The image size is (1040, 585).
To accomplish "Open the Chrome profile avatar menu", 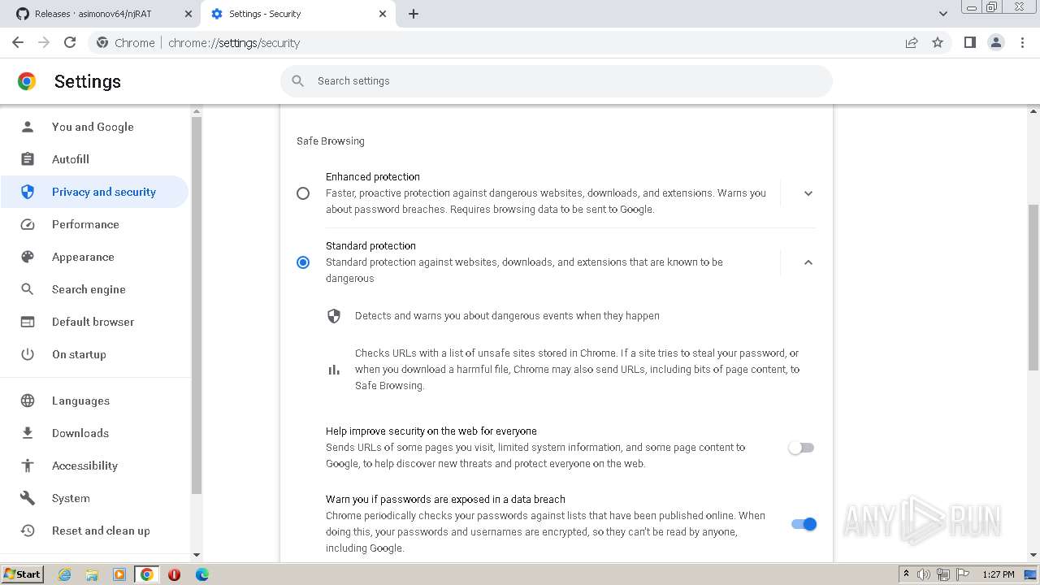I will 996,42.
